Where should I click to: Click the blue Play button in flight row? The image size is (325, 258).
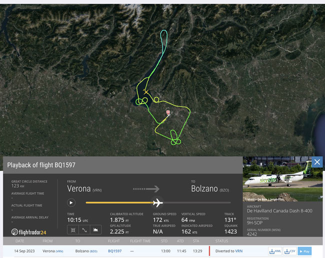[x=304, y=251]
